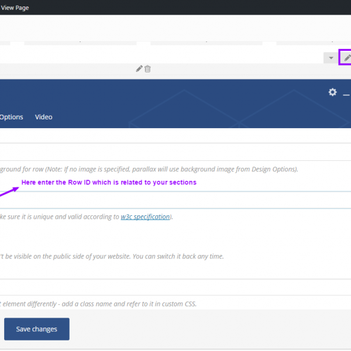Focus the extra class name input field
351x351 pixels.
[x=175, y=287]
